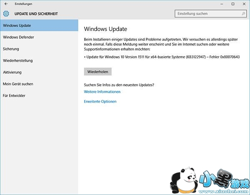The height and width of the screenshot is (195, 250).
Task: Open Weitere Informationen link
Action: (102, 92)
